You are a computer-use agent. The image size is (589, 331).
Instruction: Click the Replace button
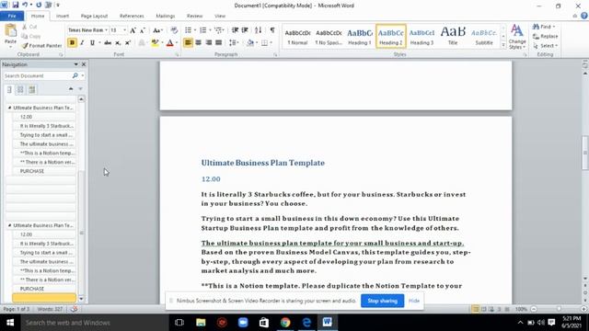pyautogui.click(x=546, y=37)
